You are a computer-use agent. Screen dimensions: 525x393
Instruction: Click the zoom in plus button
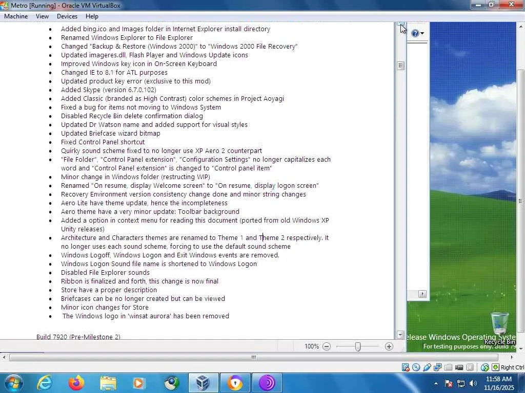389,346
